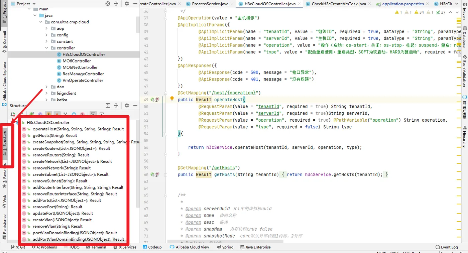Toggle show anonymous classes in Structure toolbar
Screen dimensions: 468x253
click(74, 114)
